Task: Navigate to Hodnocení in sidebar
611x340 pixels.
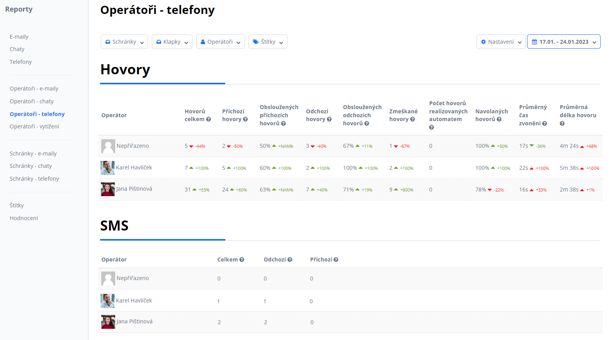Action: point(24,218)
